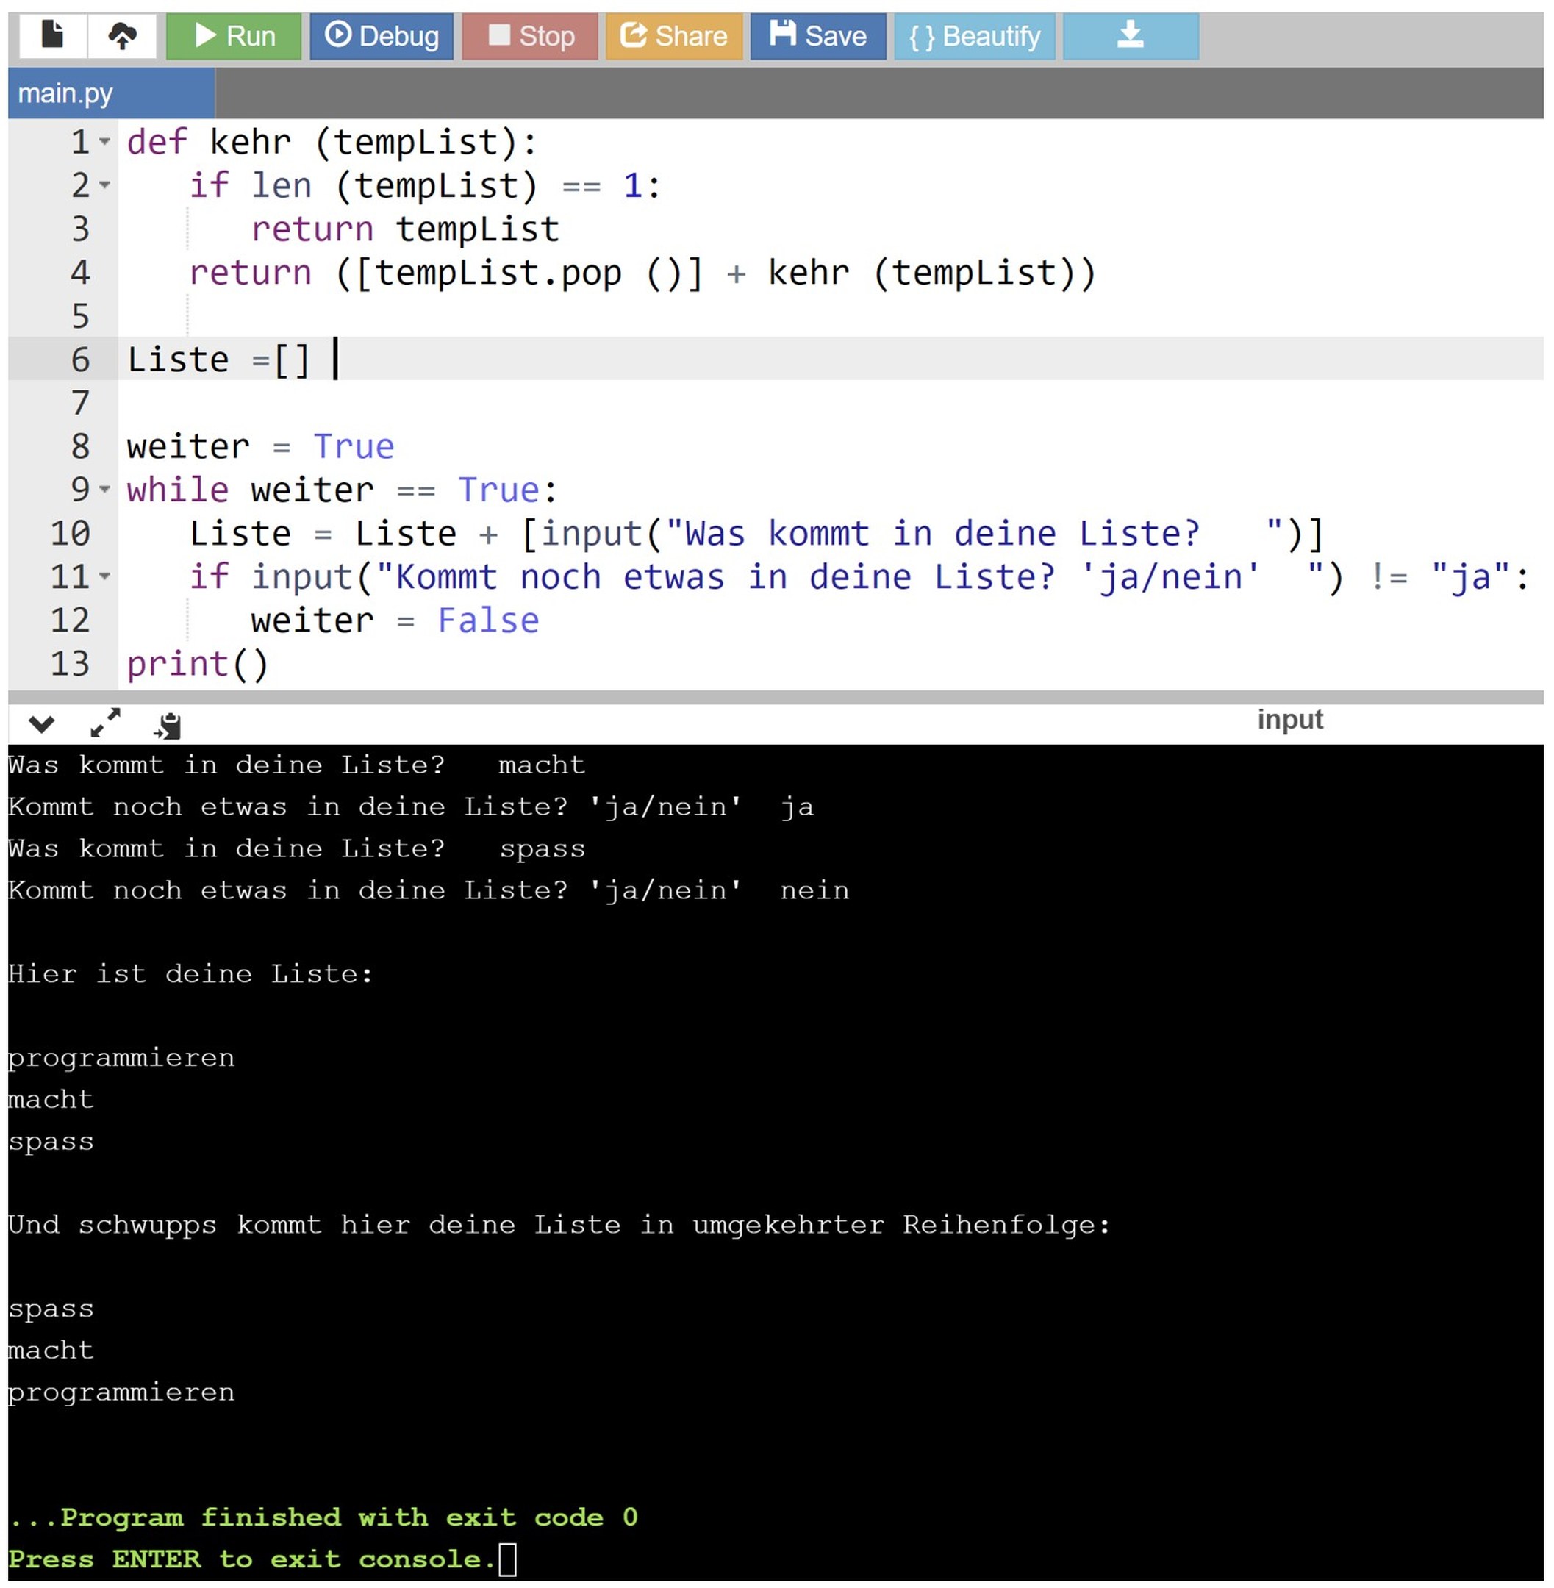This screenshot has height=1588, width=1554.
Task: Fold the if block at line 2
Action: pyautogui.click(x=104, y=185)
